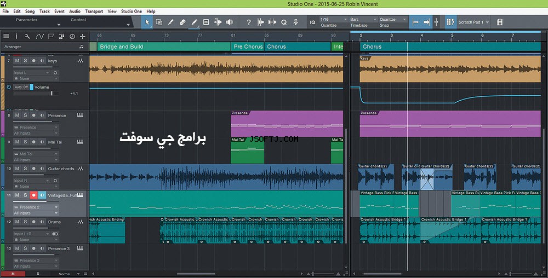Click the keys track waveform icon

coord(81,61)
